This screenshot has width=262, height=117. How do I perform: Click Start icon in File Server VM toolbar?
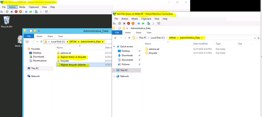pyautogui.click(x=7, y=12)
